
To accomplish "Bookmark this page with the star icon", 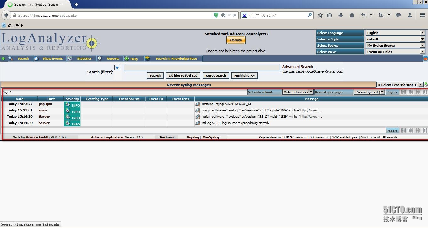I will (320, 15).
